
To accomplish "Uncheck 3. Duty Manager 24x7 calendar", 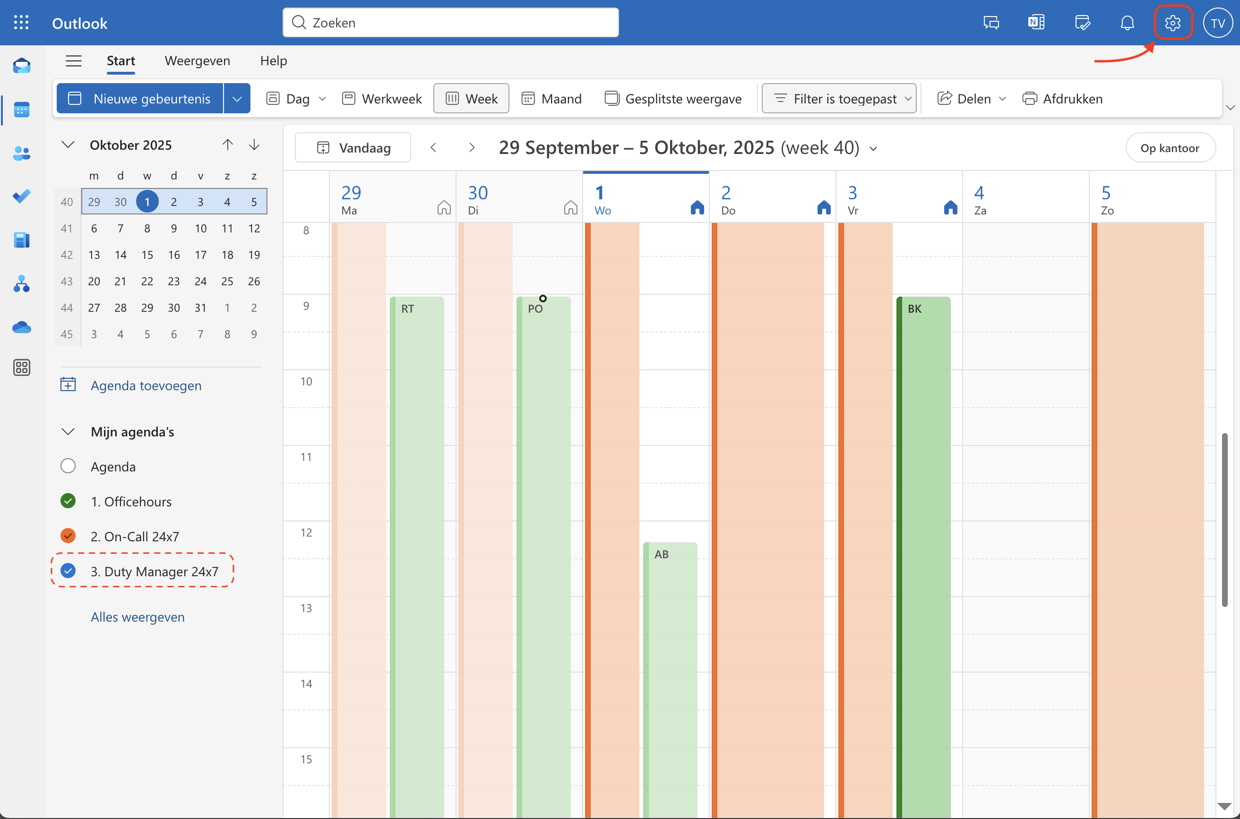I will click(68, 571).
